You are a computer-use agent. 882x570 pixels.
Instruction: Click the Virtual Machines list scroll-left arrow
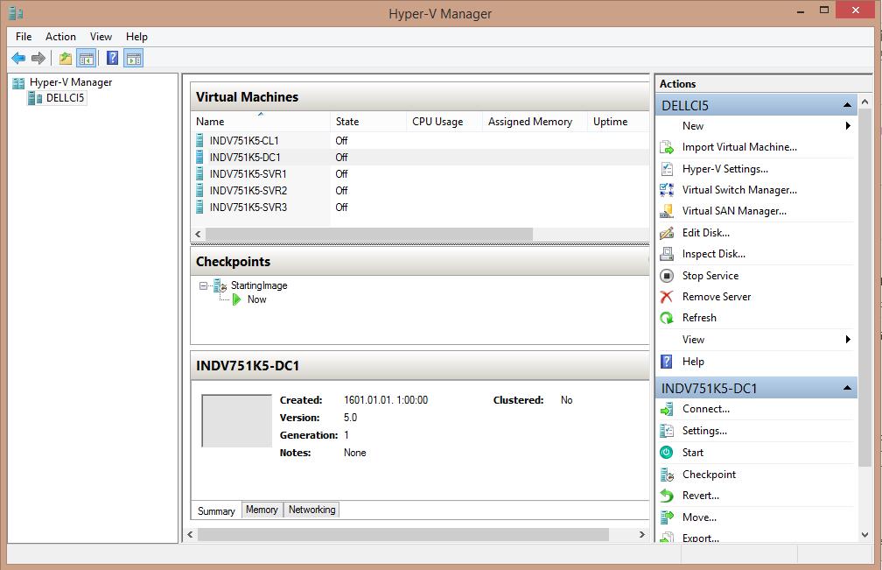(x=198, y=234)
